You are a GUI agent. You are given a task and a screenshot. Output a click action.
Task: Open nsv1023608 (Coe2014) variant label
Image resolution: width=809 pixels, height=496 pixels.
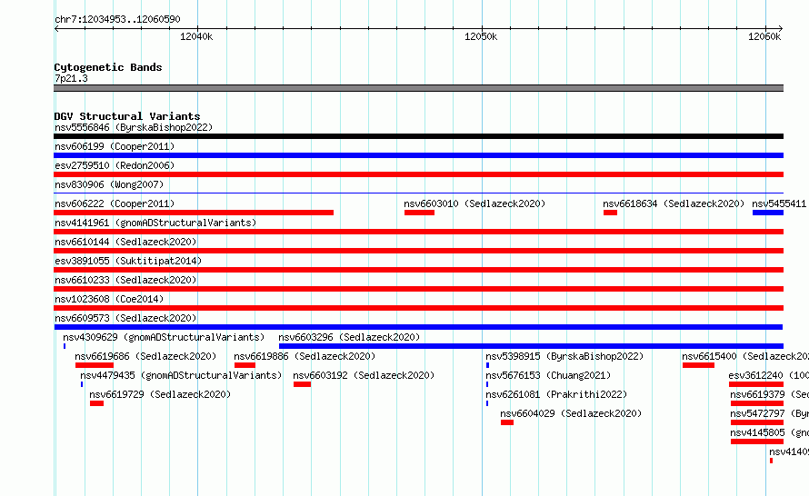click(109, 299)
